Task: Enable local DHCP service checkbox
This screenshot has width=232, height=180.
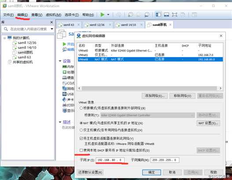Action: point(81,150)
